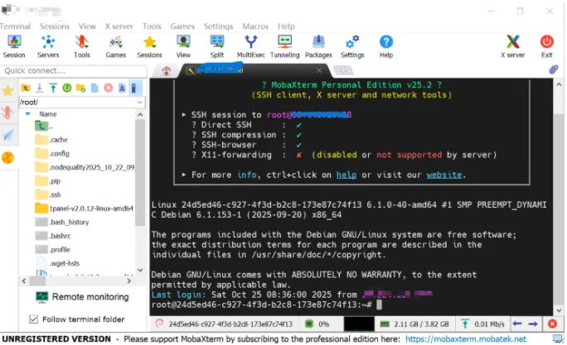Open the Terminal menu
Viewport: 567px width, 345px height.
tap(15, 26)
